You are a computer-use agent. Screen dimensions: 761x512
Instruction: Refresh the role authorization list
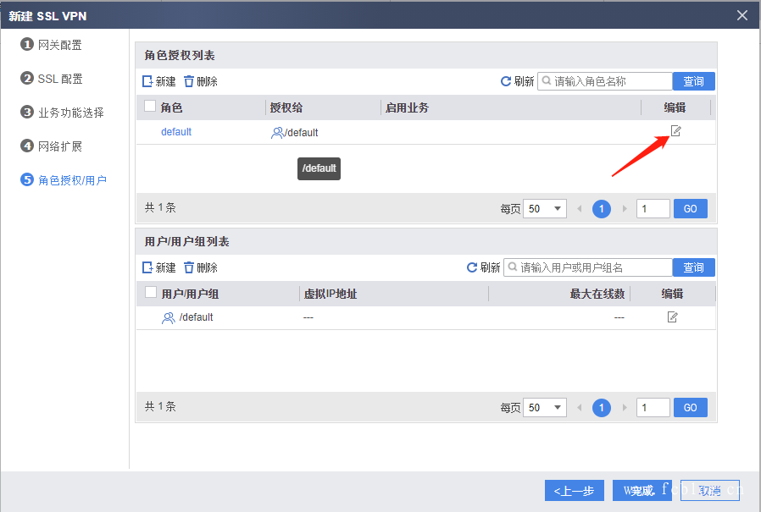[517, 81]
